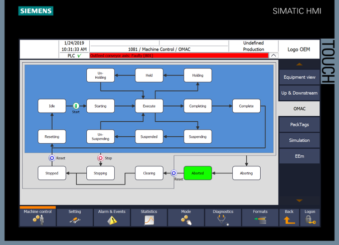
Task: Click the Holding state box
Action: point(198,75)
